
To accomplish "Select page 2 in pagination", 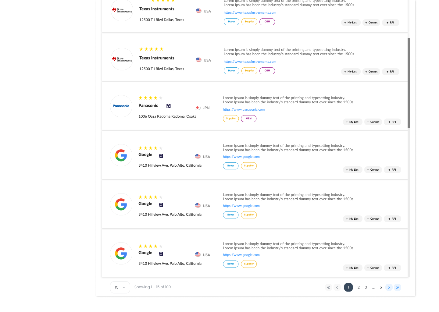I will (359, 287).
